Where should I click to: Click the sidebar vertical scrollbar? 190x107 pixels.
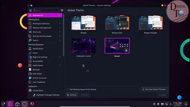[x=64, y=35]
